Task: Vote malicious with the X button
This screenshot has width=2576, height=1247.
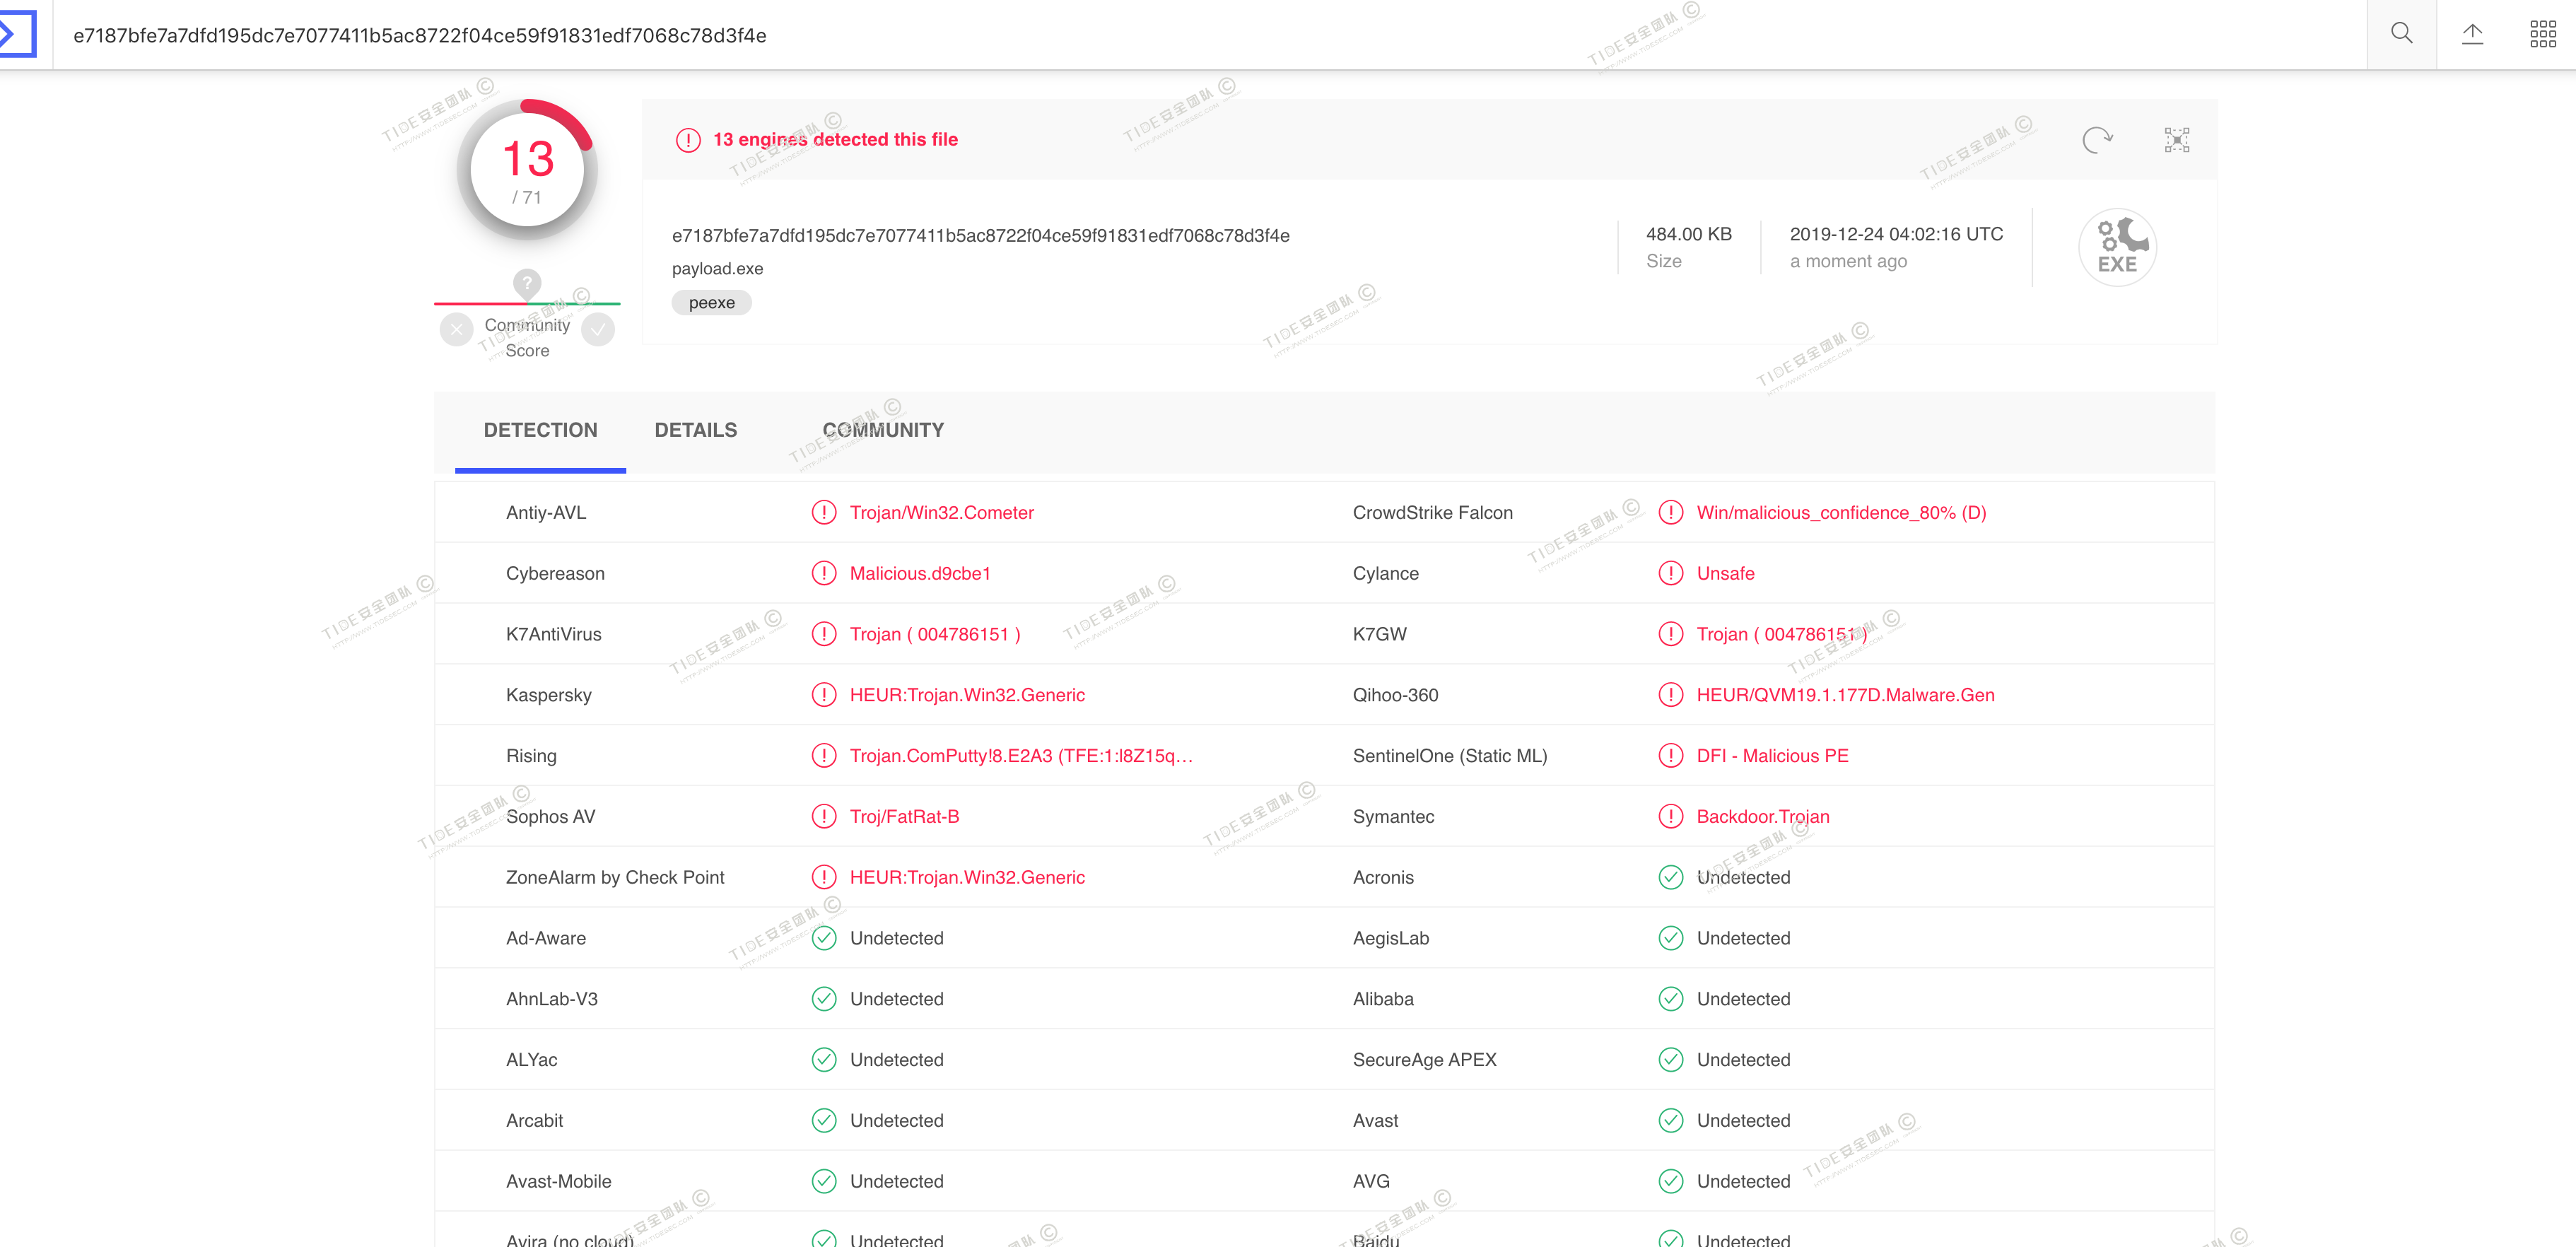Action: tap(456, 329)
